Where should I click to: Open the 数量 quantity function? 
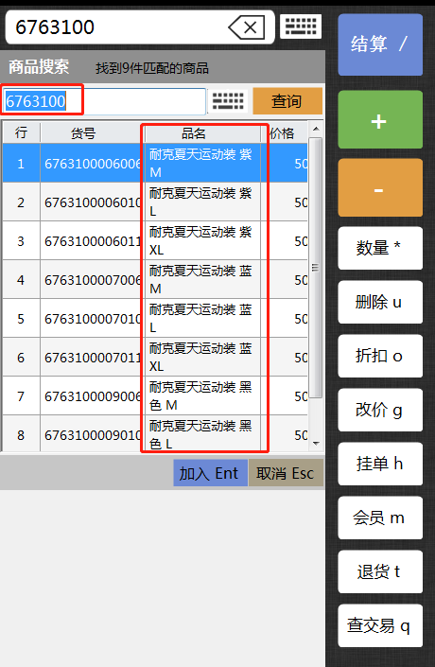coord(380,248)
